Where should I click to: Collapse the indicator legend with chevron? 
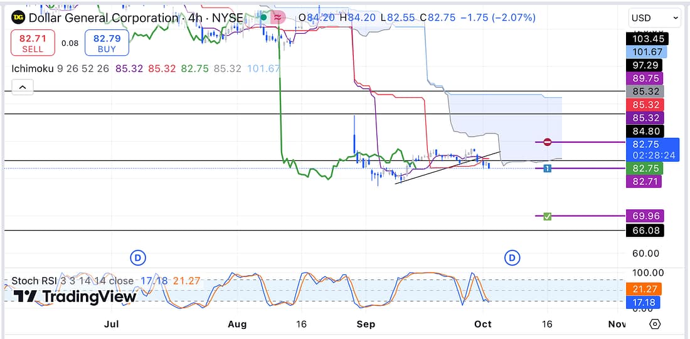pyautogui.click(x=22, y=88)
